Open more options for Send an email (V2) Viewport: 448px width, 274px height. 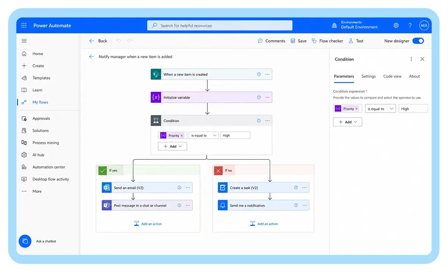point(188,188)
